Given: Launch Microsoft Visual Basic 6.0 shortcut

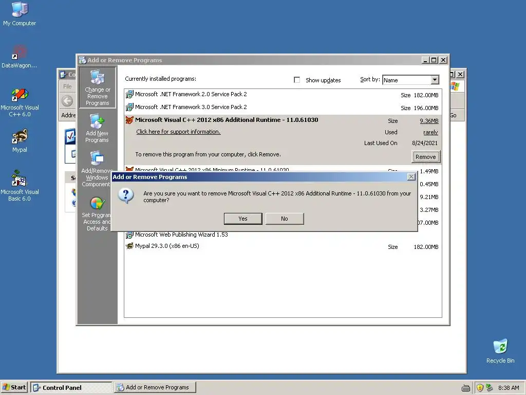Looking at the screenshot, I should coord(20,186).
